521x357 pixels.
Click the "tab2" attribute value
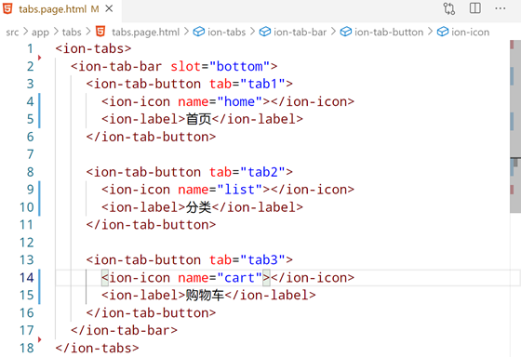pyautogui.click(x=262, y=172)
